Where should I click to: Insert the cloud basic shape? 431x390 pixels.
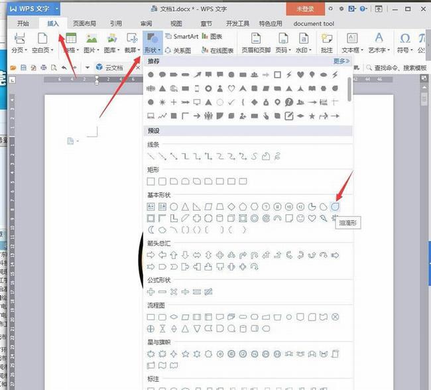pyautogui.click(x=162, y=229)
